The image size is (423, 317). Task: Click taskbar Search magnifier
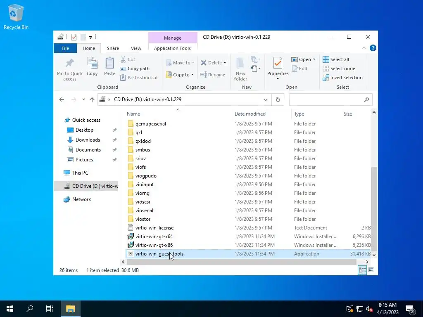point(30,309)
